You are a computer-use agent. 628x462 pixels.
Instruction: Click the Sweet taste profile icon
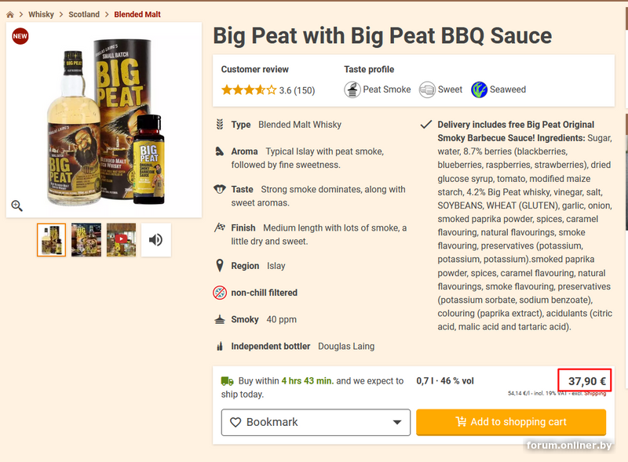pyautogui.click(x=427, y=89)
